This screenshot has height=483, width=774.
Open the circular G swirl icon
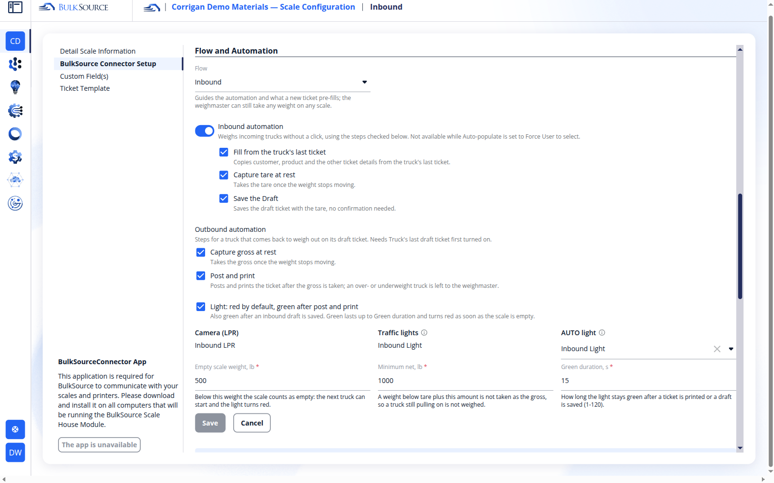15,203
